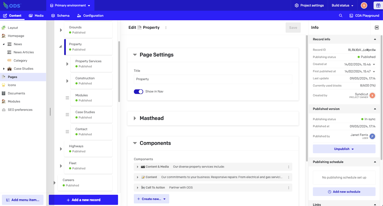The height and width of the screenshot is (206, 383).
Task: Click the SEO preferences sidebar icon
Action: pyautogui.click(x=4, y=110)
